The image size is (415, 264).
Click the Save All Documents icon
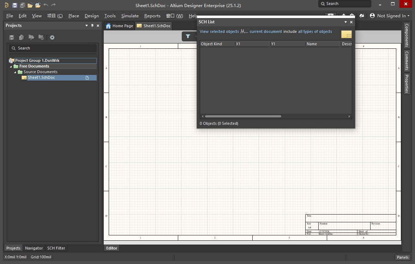click(x=23, y=5)
